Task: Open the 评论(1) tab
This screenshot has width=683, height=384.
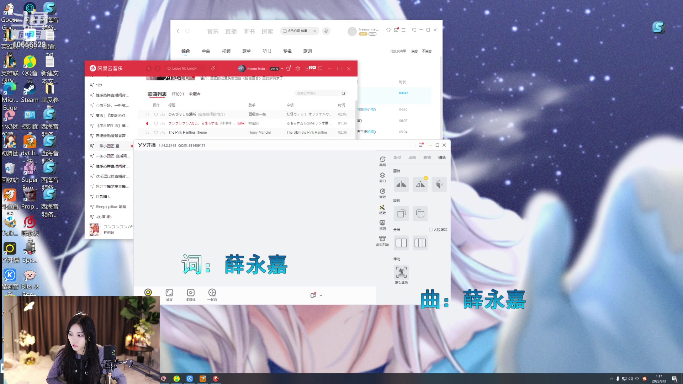Action: click(178, 94)
